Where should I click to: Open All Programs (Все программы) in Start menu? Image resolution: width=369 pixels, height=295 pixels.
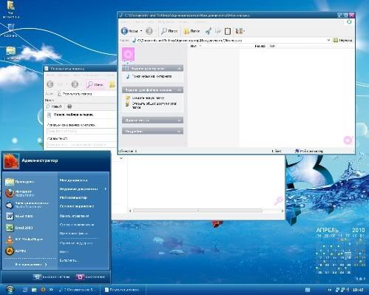pos(31,265)
